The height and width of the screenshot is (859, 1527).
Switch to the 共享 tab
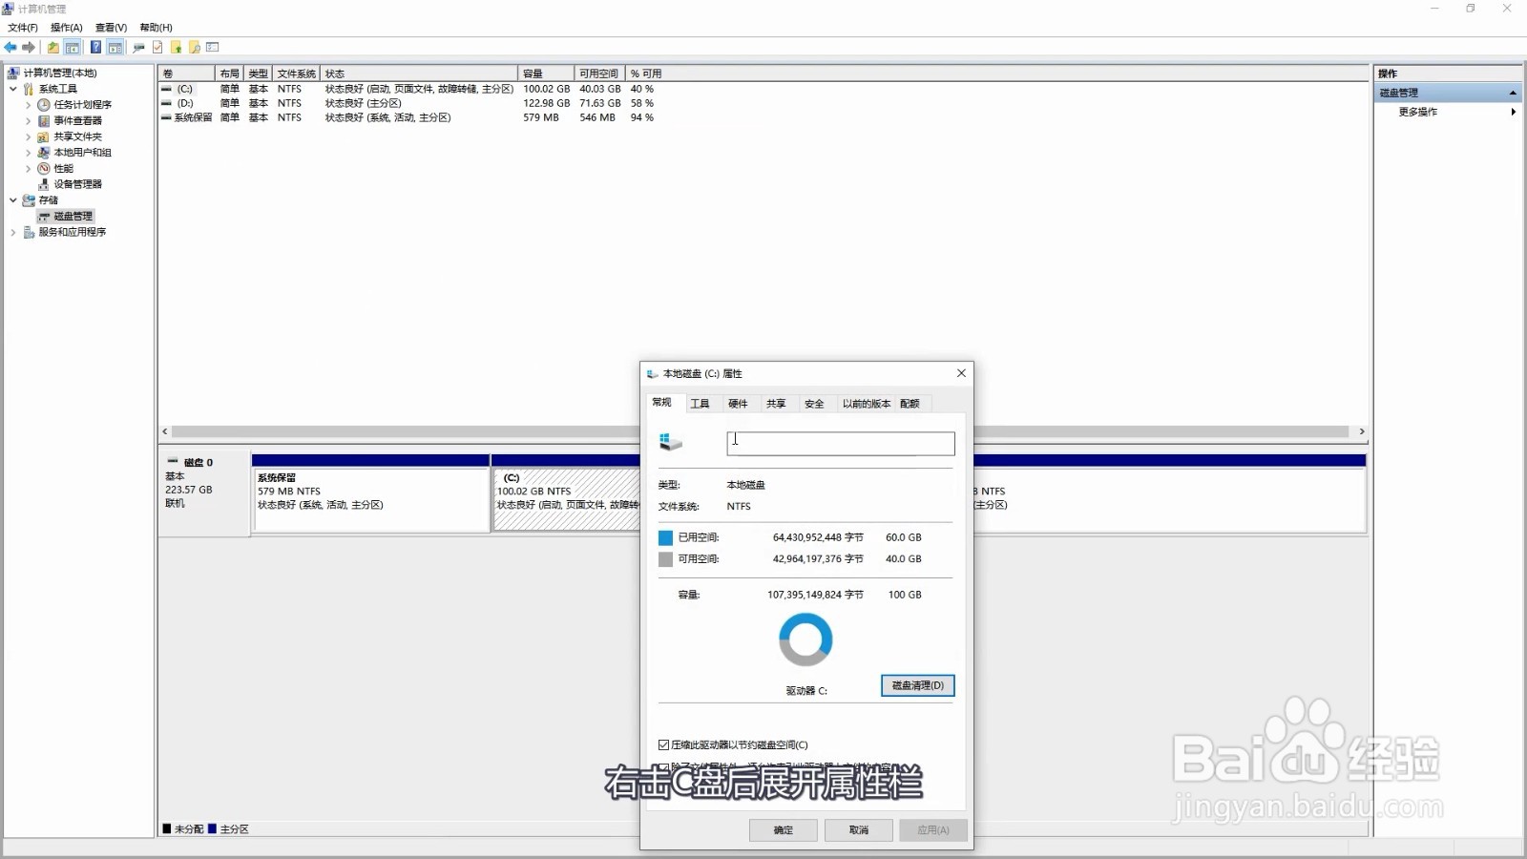point(777,404)
